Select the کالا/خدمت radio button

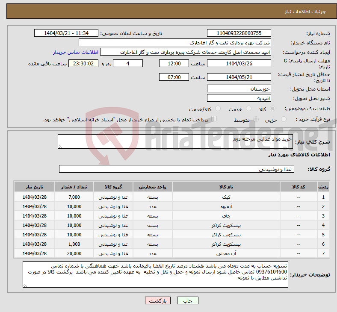pos(218,109)
